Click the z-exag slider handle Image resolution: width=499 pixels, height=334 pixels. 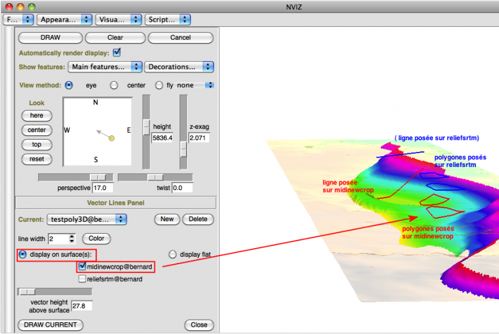pos(183,150)
